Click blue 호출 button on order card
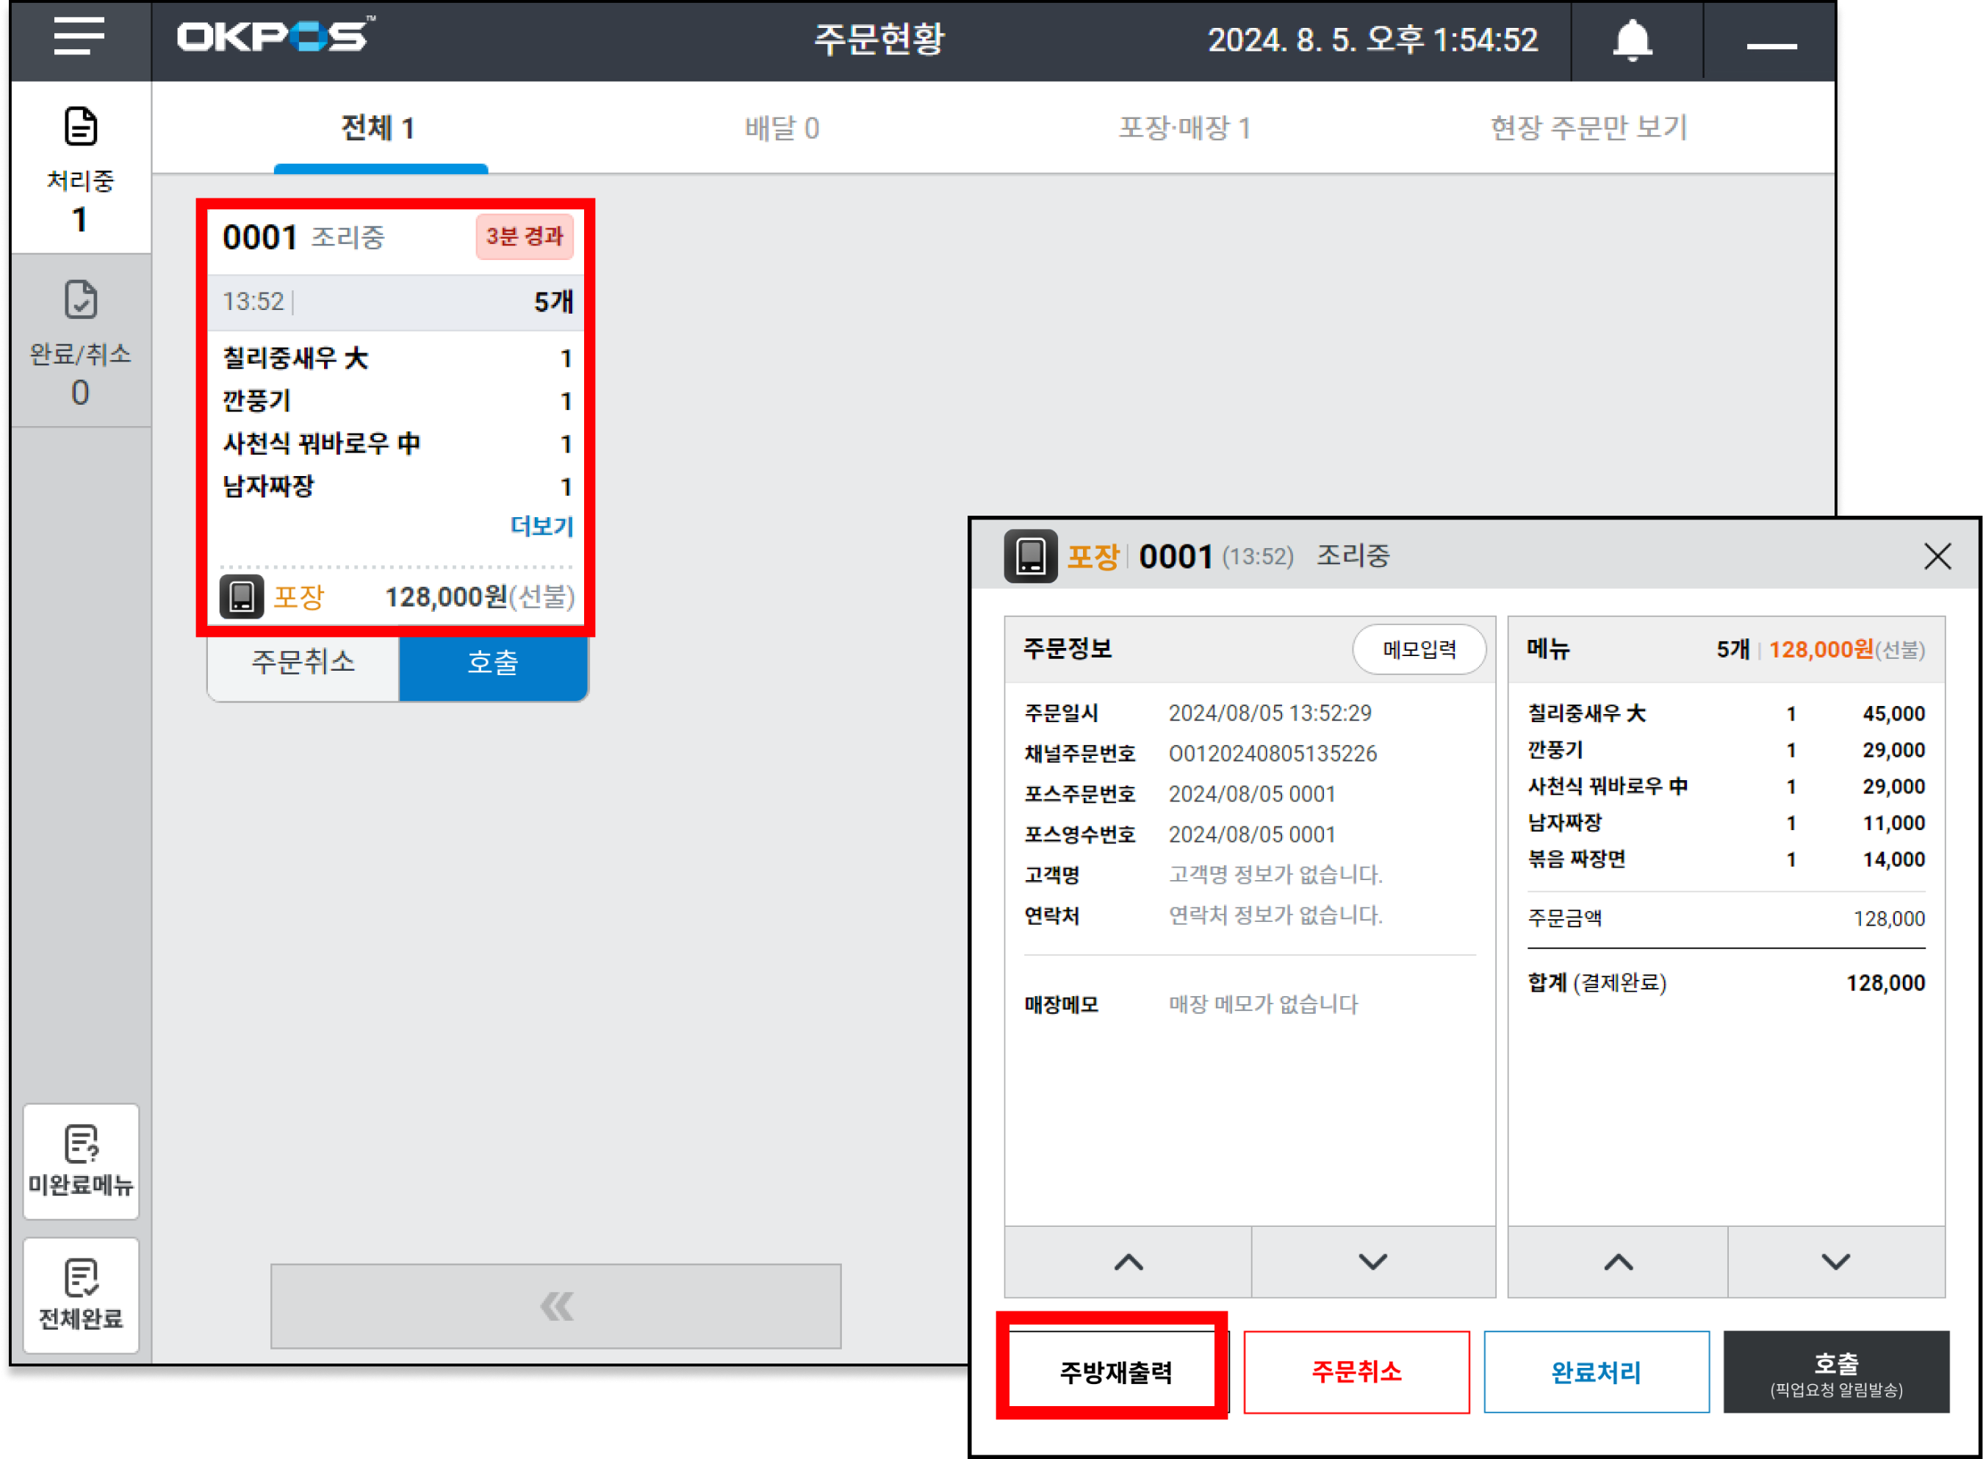This screenshot has width=1983, height=1459. pyautogui.click(x=493, y=663)
